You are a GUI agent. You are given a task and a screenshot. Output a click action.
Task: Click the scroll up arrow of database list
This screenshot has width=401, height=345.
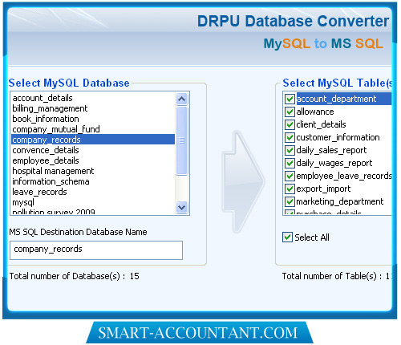(x=182, y=99)
